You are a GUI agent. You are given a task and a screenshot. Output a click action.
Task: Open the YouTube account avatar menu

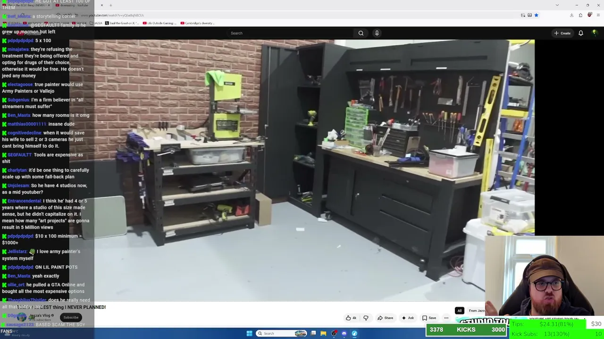pos(595,33)
